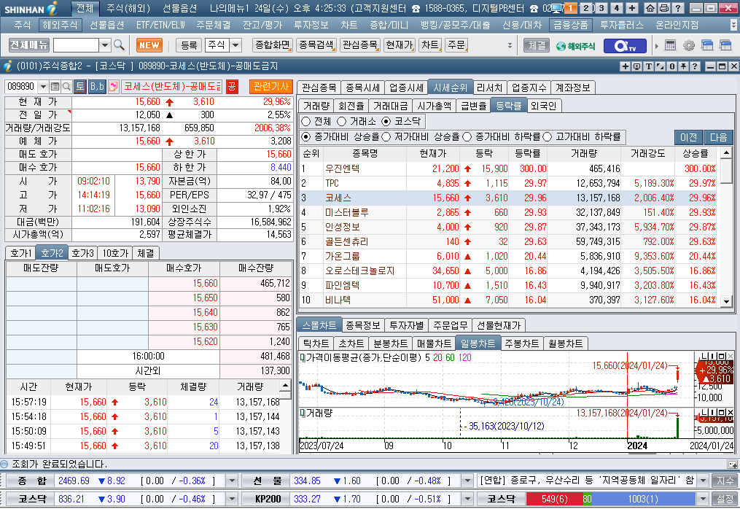
Task: Click the home icon in the title bar
Action: (650, 8)
